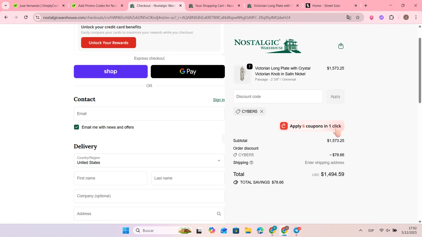Image resolution: width=422 pixels, height=237 pixels.
Task: Expand the Country/Region dropdown
Action: click(x=149, y=160)
